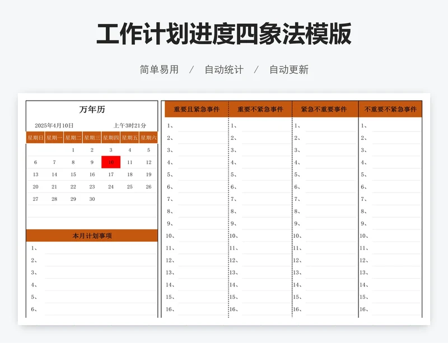Click the 上午3时21分 time cell
The width and height of the screenshot is (448, 343).
(130, 125)
